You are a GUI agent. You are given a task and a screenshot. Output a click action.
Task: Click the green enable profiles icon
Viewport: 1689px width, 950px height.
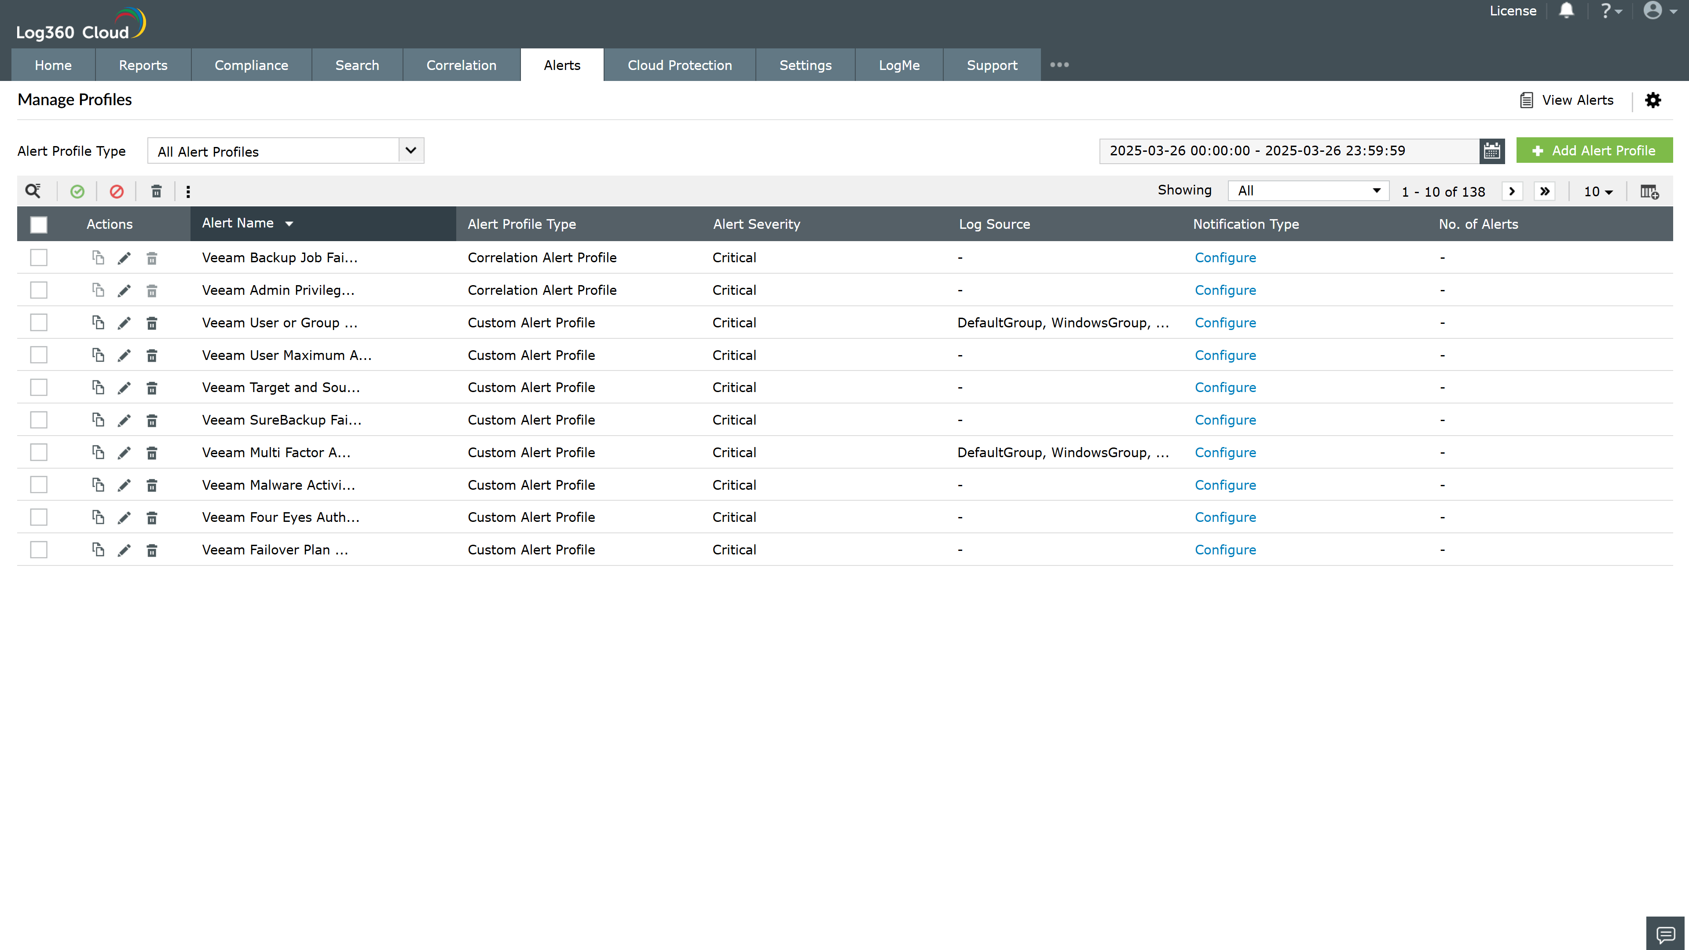coord(77,191)
